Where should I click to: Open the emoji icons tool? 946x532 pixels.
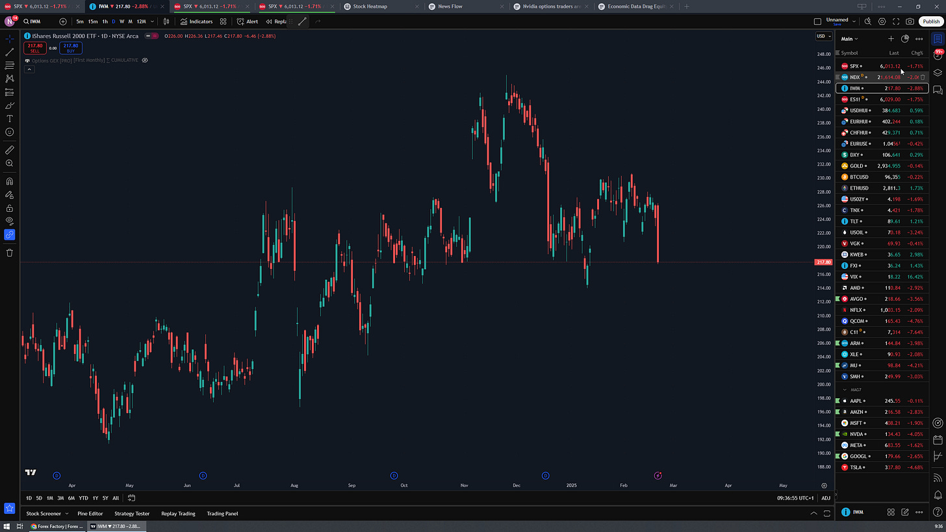(x=10, y=132)
